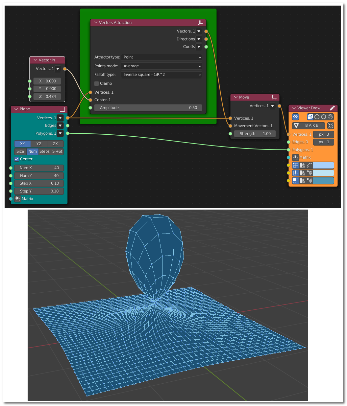Click the shading icon in polygon color row
This screenshot has width=347, height=406.
302,181
